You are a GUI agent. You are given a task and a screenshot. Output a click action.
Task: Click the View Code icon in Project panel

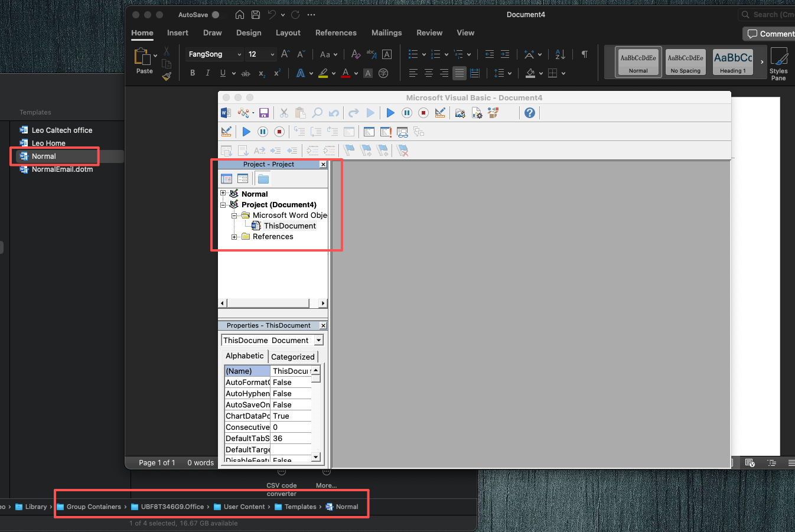click(x=227, y=178)
